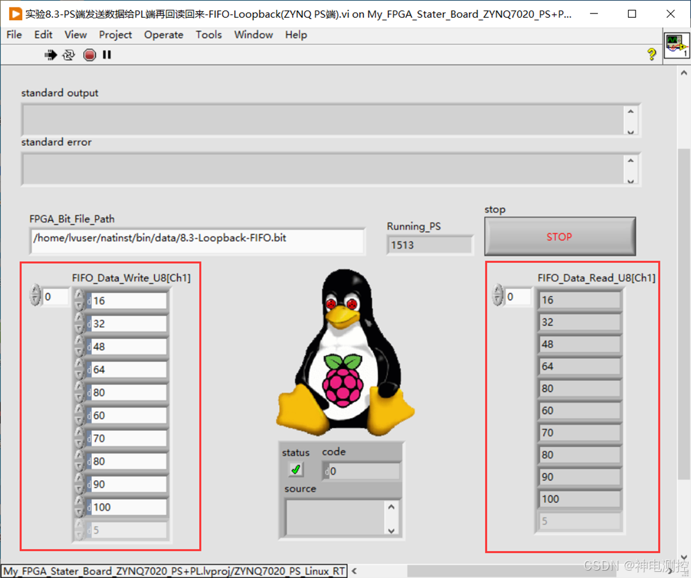The image size is (691, 578).
Task: Click stepper of write element 16
Action: pyautogui.click(x=79, y=300)
